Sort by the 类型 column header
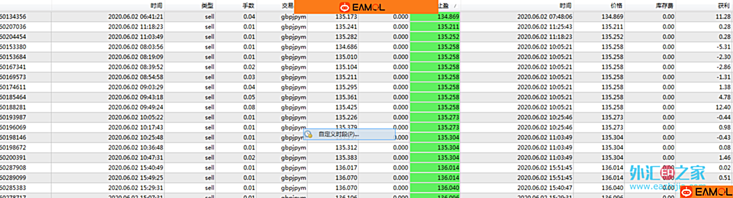733x198 pixels. pos(207,6)
